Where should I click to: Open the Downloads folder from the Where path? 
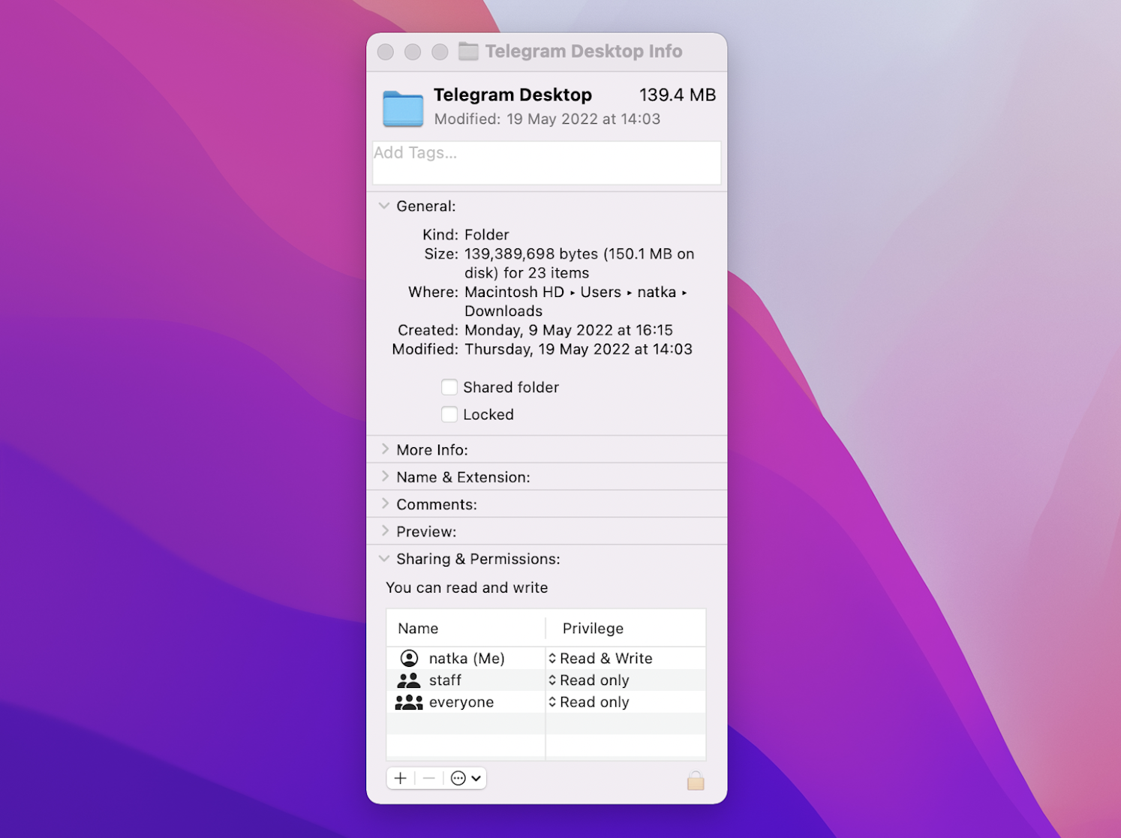(x=503, y=311)
